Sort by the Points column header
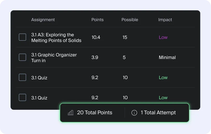211x134 pixels. (x=97, y=20)
